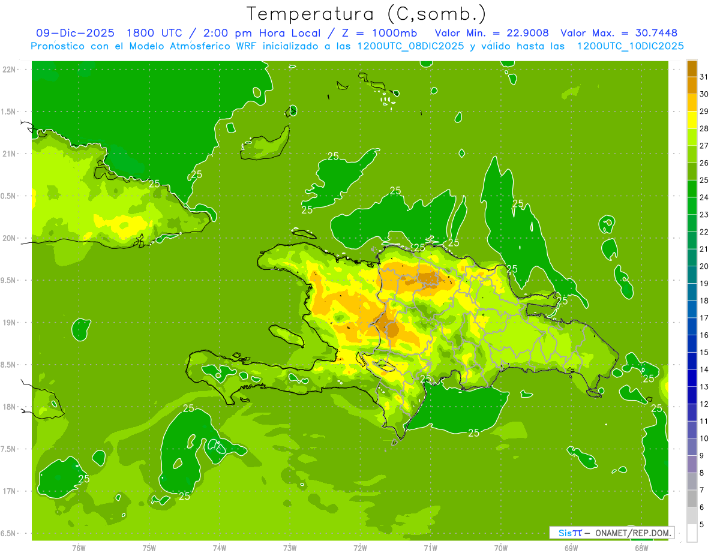Click the "74W" longitude label

point(220,548)
